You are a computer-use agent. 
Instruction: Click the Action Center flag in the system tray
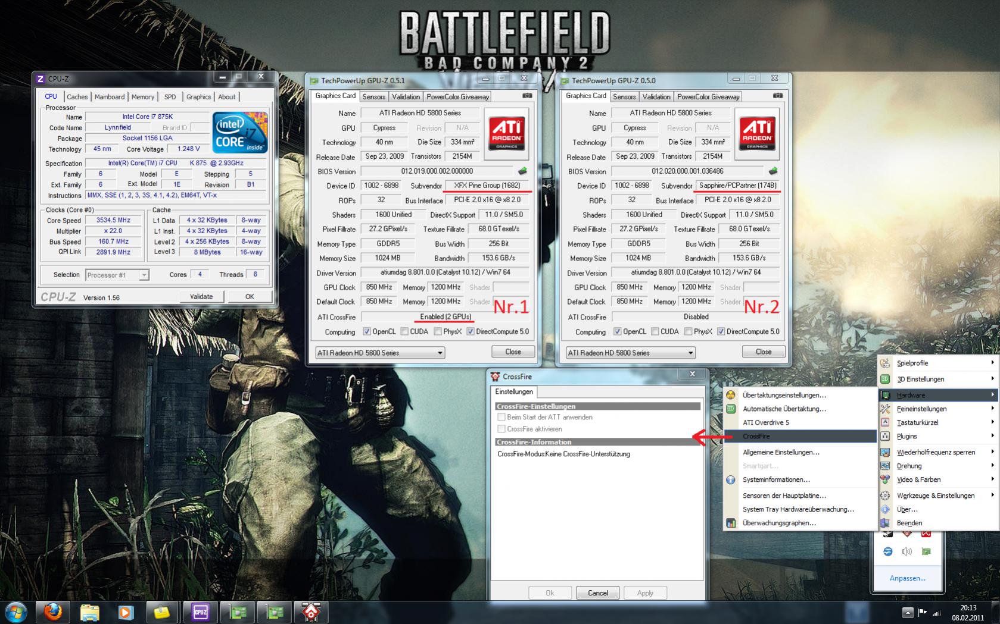tap(923, 612)
